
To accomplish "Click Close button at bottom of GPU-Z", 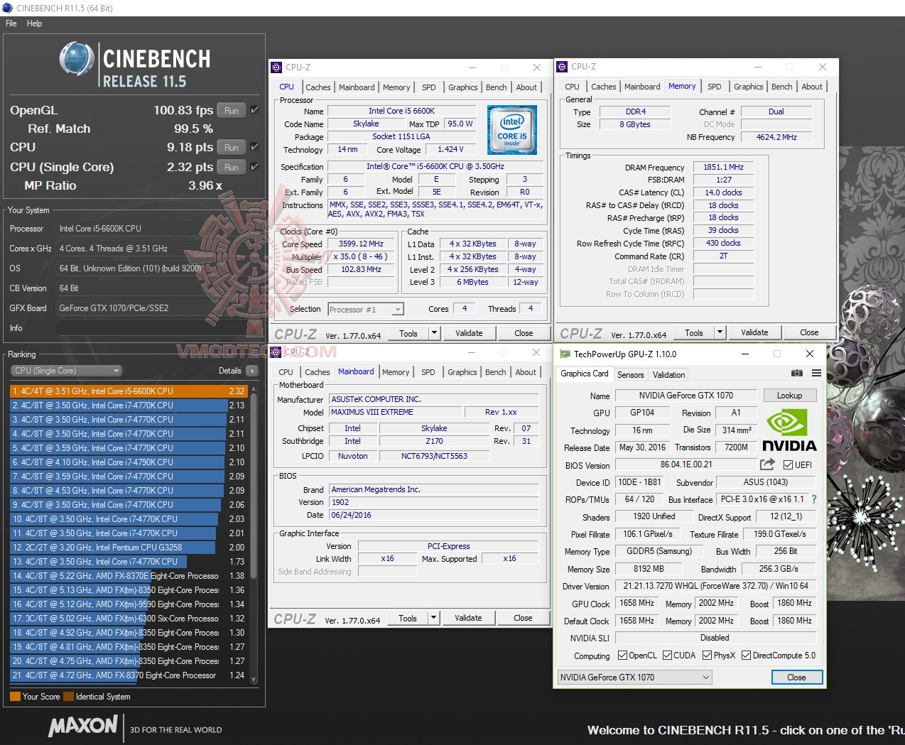I will [797, 678].
